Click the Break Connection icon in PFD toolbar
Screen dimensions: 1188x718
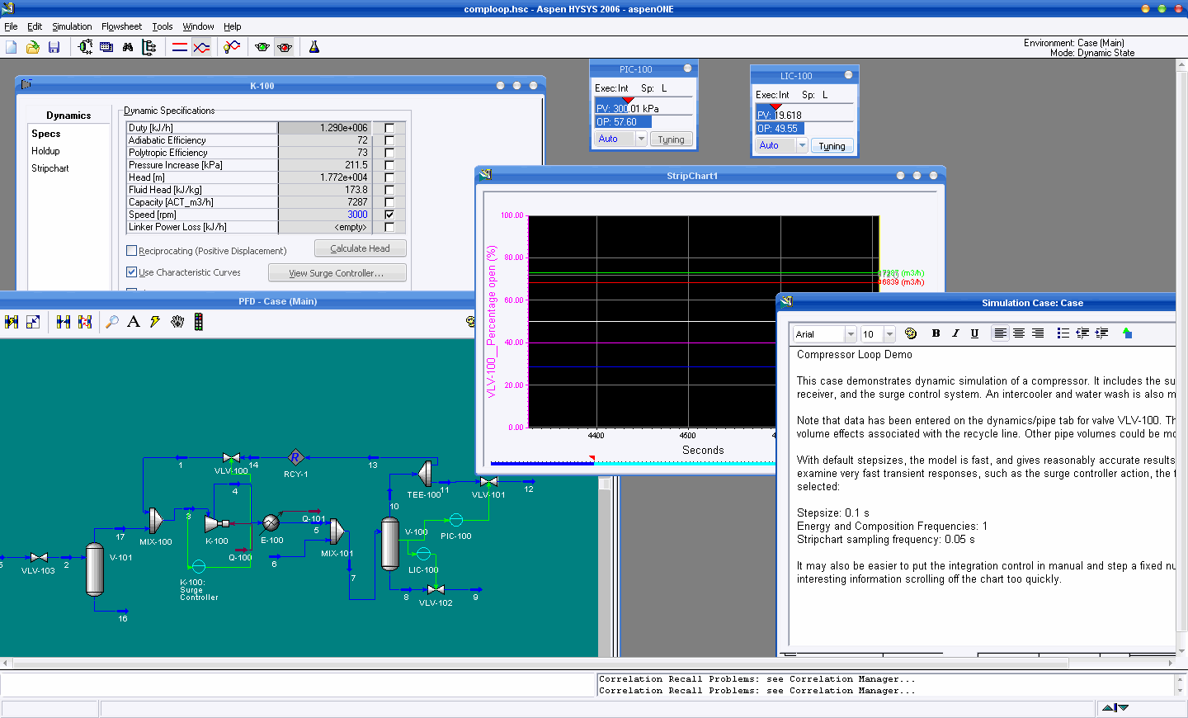pyautogui.click(x=64, y=322)
